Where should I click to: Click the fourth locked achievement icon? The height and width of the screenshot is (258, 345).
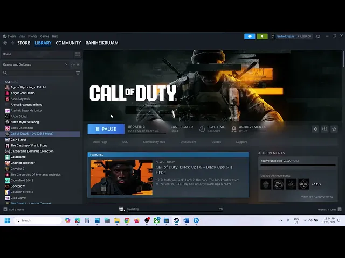pos(303,184)
